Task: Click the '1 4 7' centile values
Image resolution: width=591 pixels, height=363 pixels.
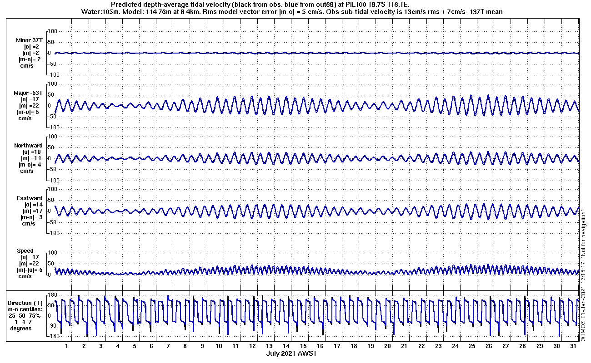Action: tap(23, 322)
